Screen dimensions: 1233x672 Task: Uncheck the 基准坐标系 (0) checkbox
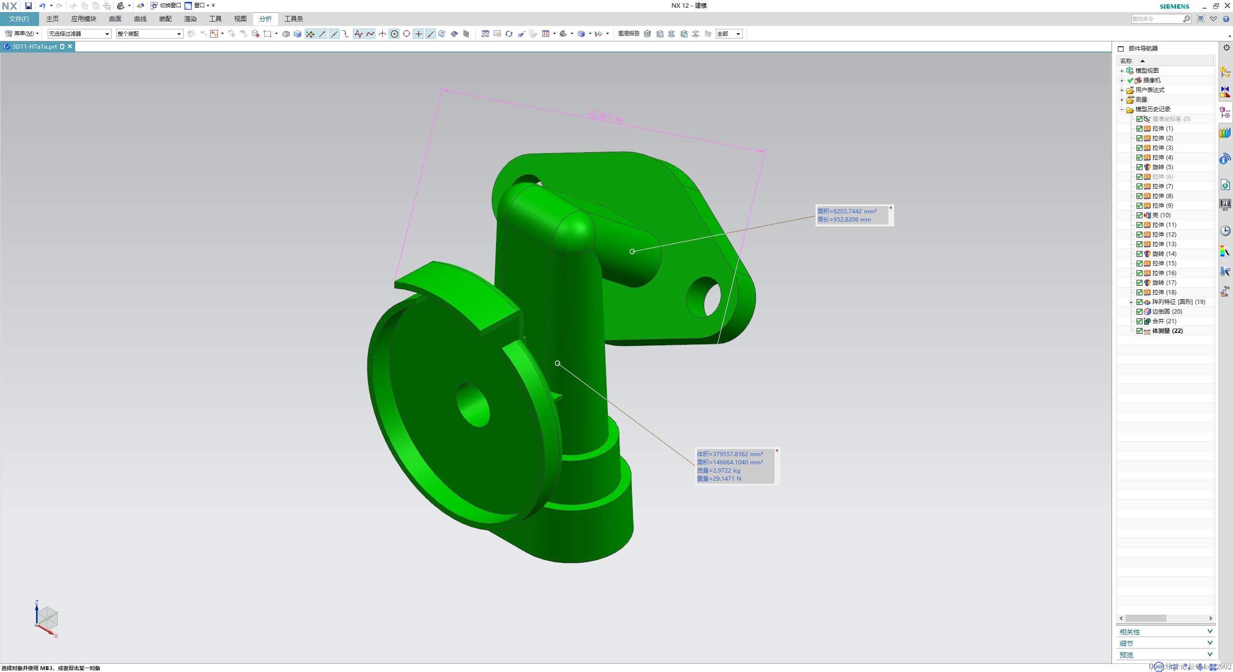(1139, 119)
